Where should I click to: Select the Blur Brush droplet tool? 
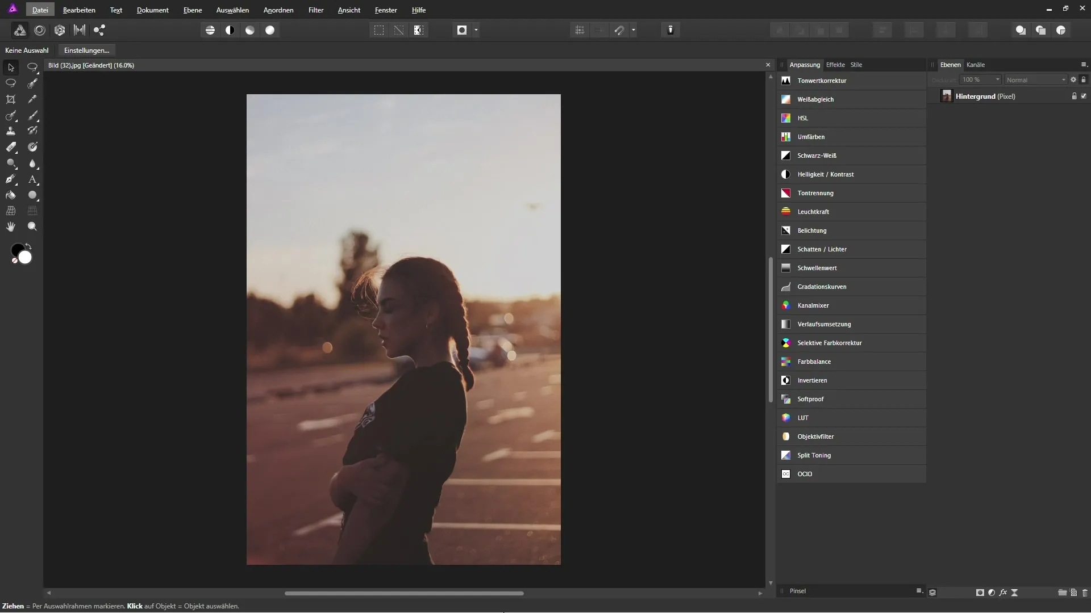32,163
